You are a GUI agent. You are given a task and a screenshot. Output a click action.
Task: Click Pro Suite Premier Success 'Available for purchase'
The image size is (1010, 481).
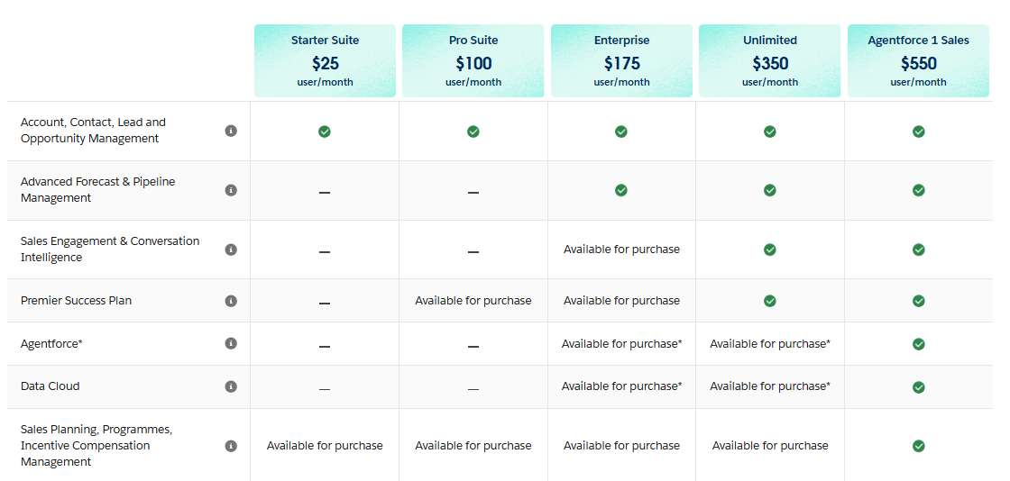[x=473, y=301]
